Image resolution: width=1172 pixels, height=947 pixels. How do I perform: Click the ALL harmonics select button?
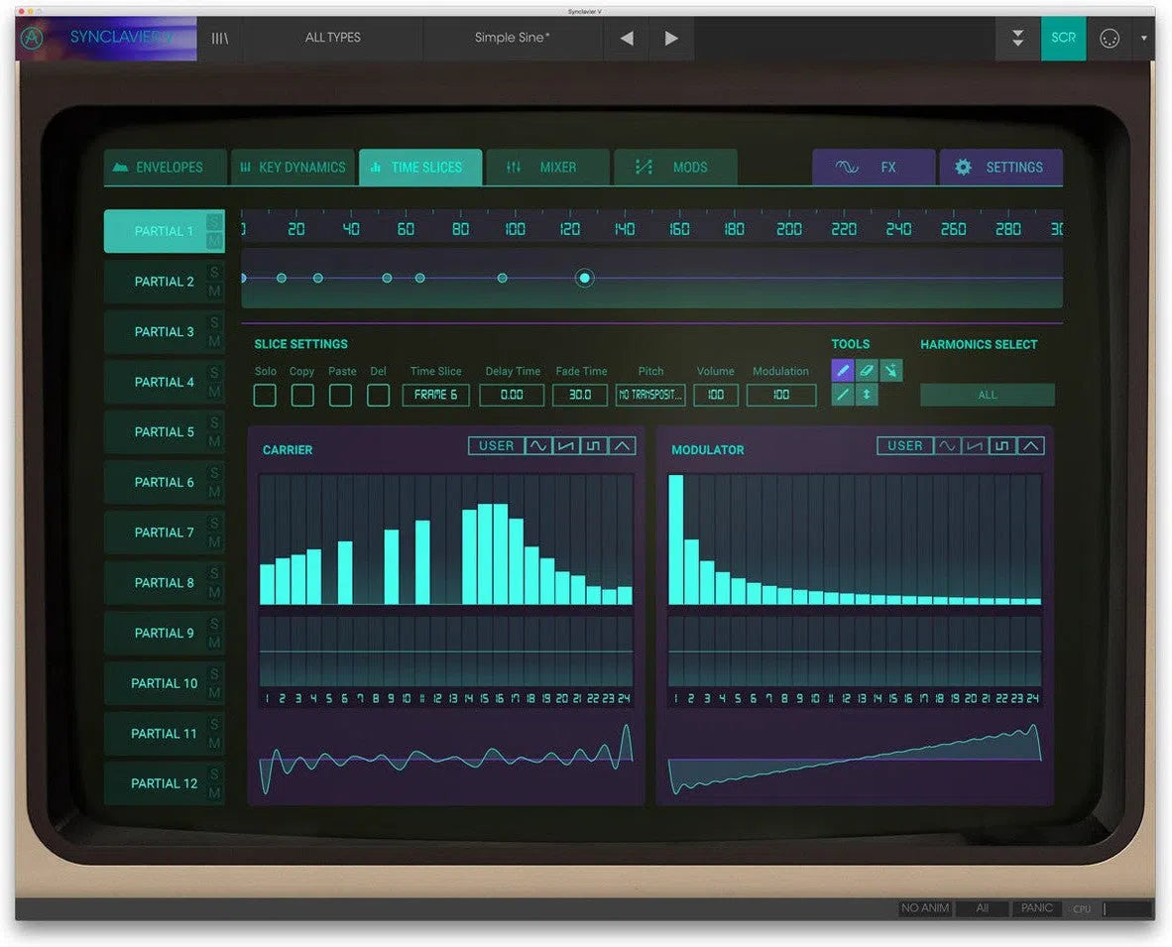click(987, 394)
